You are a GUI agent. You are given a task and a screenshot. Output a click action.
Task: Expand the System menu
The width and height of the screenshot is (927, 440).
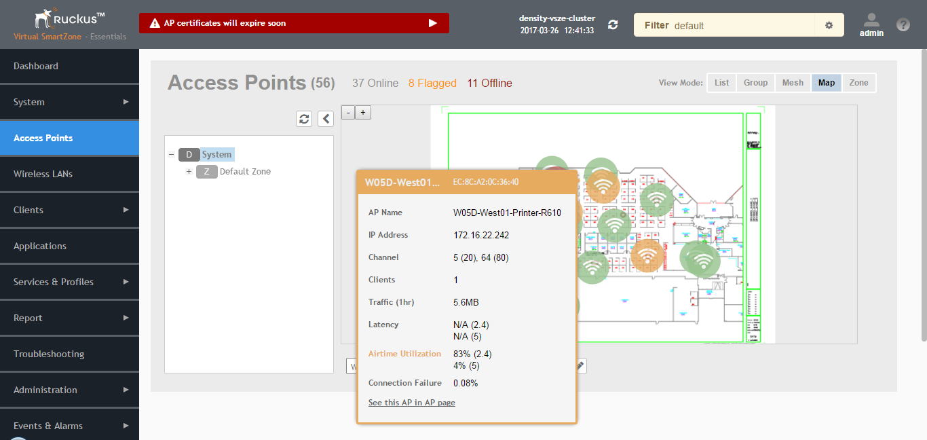click(x=69, y=102)
